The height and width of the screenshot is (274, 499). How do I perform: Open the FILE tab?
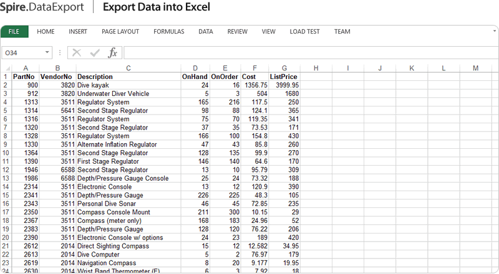coord(14,32)
